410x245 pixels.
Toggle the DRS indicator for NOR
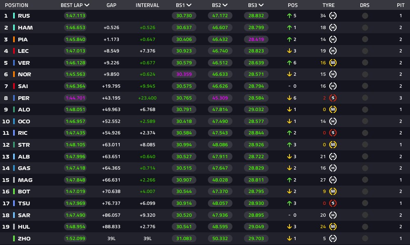(365, 75)
